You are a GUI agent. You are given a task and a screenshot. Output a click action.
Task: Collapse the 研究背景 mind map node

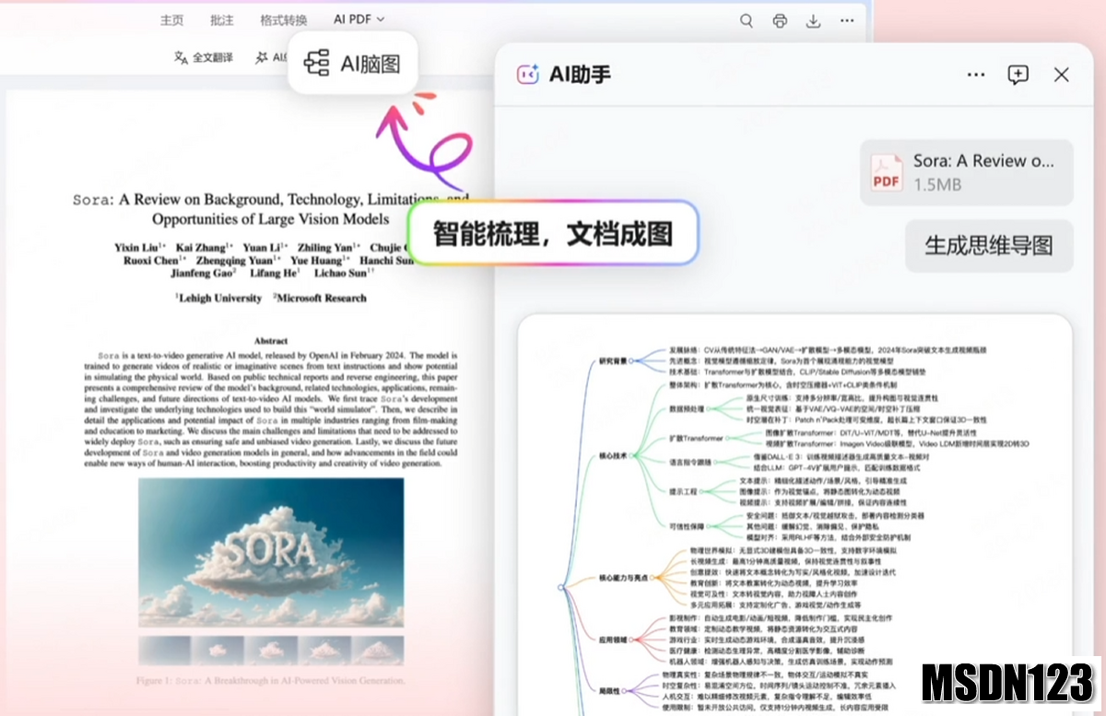[631, 361]
